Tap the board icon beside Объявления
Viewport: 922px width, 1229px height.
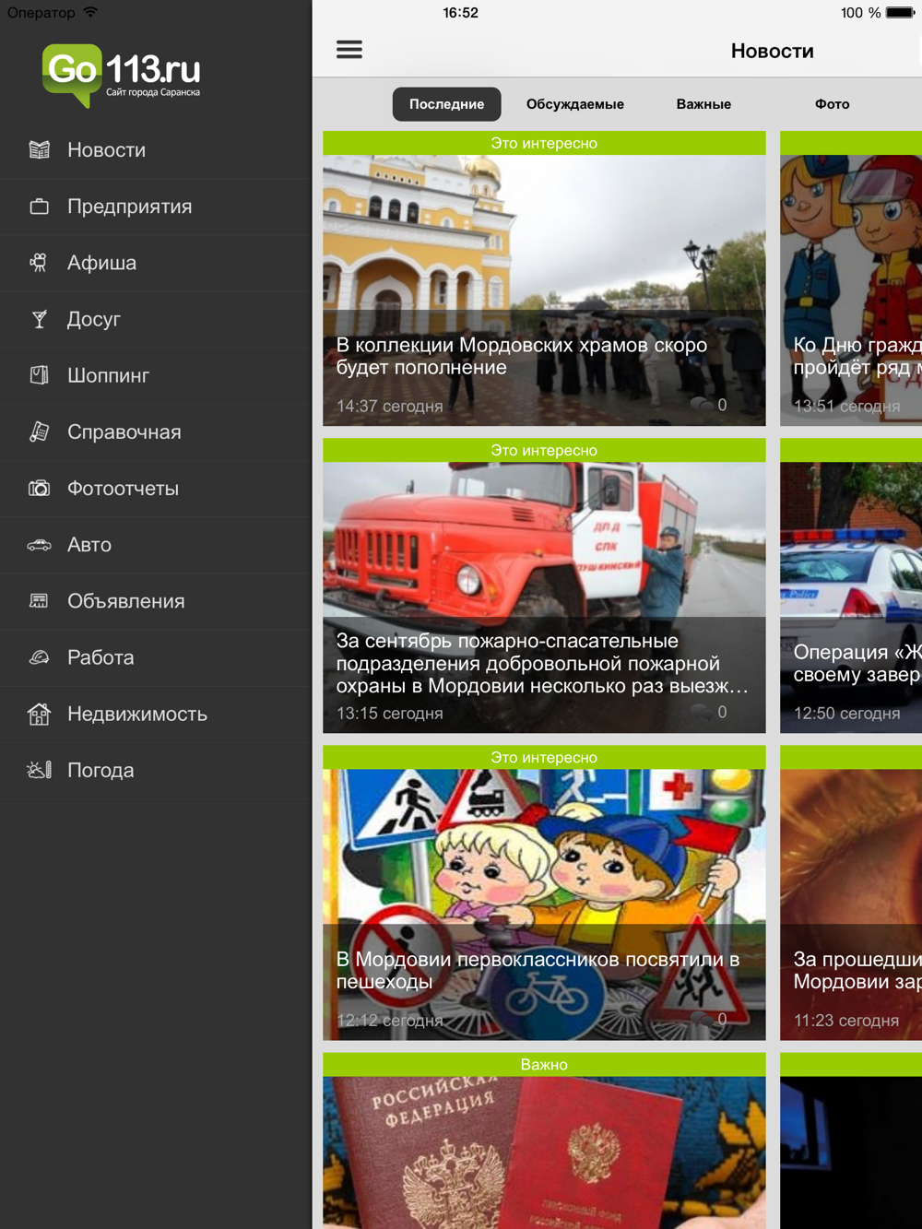[x=39, y=601]
